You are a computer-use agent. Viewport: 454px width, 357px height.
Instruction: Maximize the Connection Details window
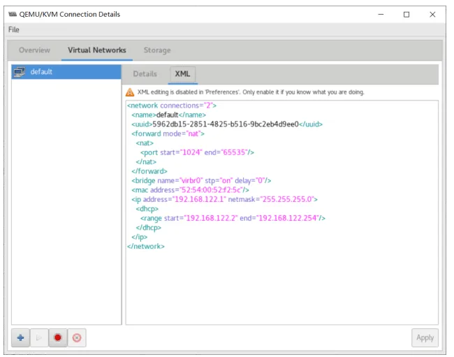(407, 15)
